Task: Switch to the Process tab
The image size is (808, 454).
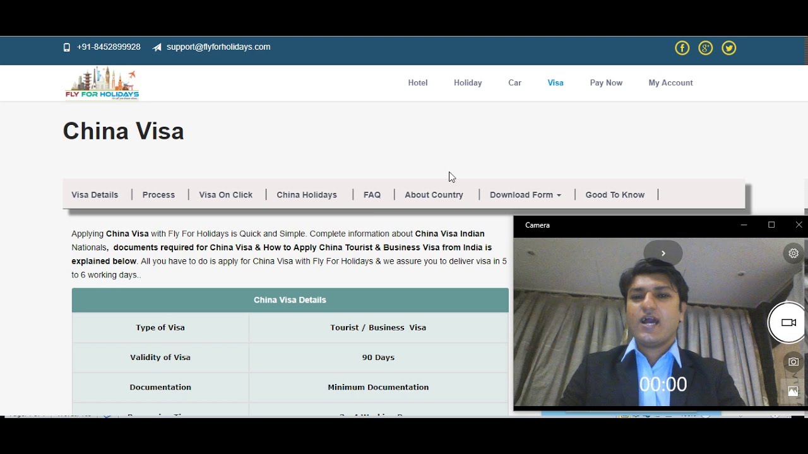Action: coord(158,195)
